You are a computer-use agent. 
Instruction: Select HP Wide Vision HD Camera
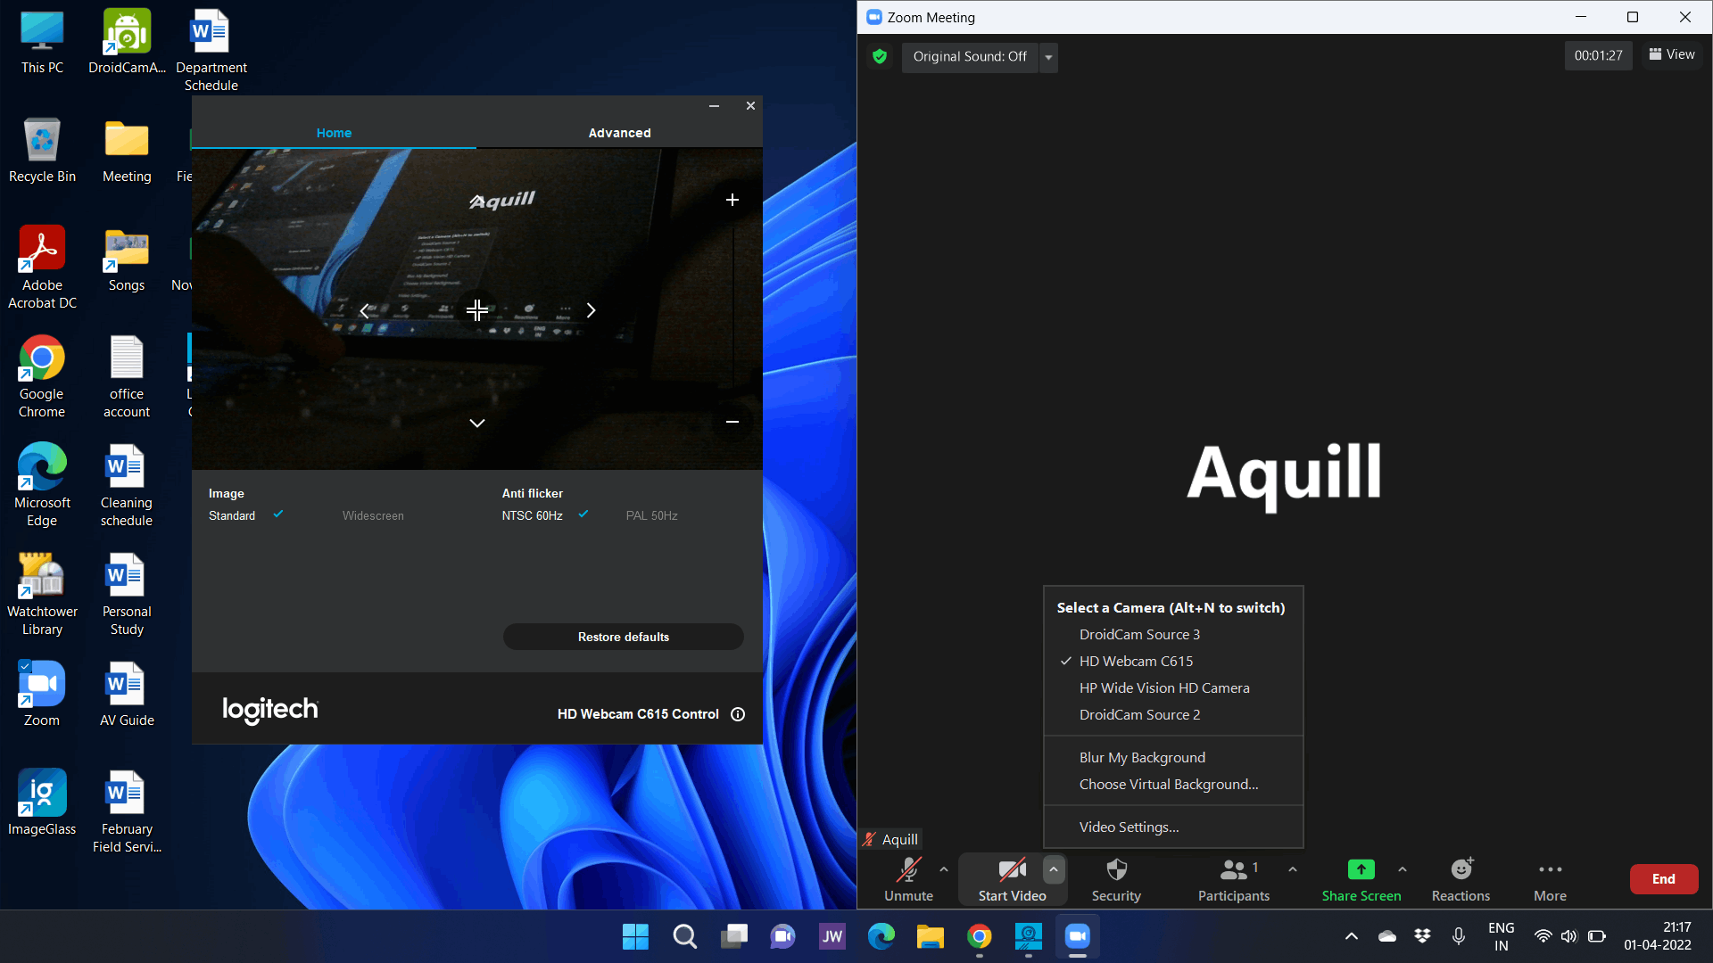click(1163, 688)
